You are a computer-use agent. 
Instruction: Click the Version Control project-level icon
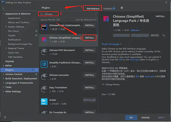[x=36, y=74]
